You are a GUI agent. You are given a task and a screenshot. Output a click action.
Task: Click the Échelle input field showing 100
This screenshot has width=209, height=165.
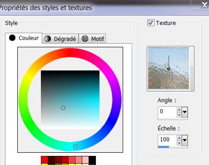click(167, 140)
